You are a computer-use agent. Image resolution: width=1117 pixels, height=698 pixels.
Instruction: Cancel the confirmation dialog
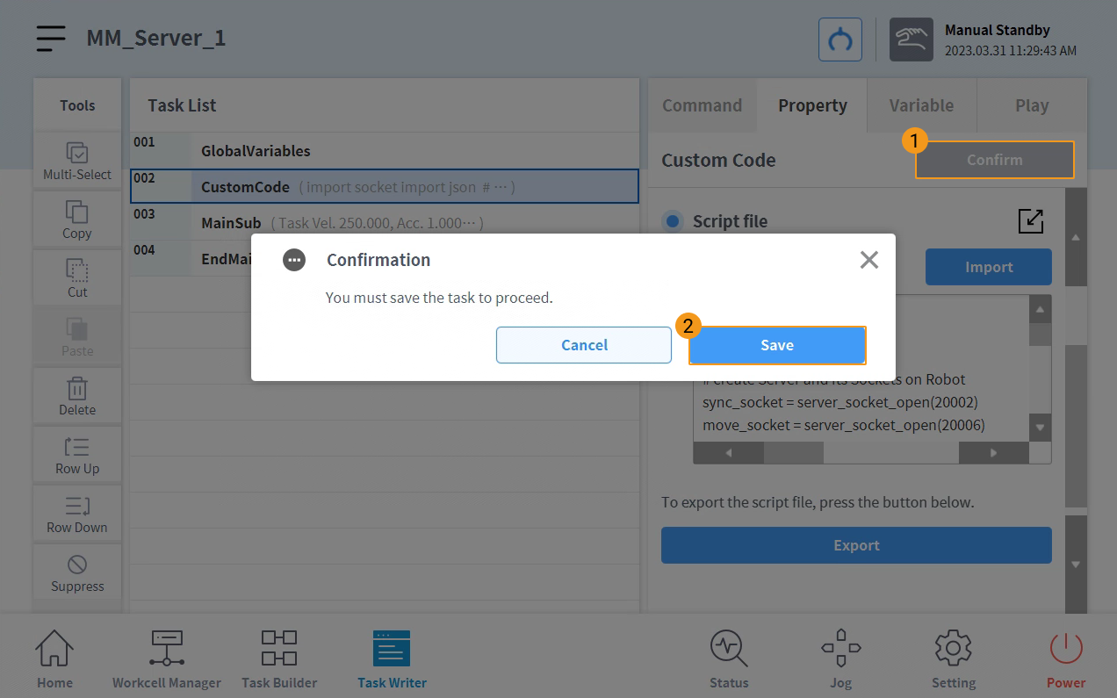pos(584,345)
